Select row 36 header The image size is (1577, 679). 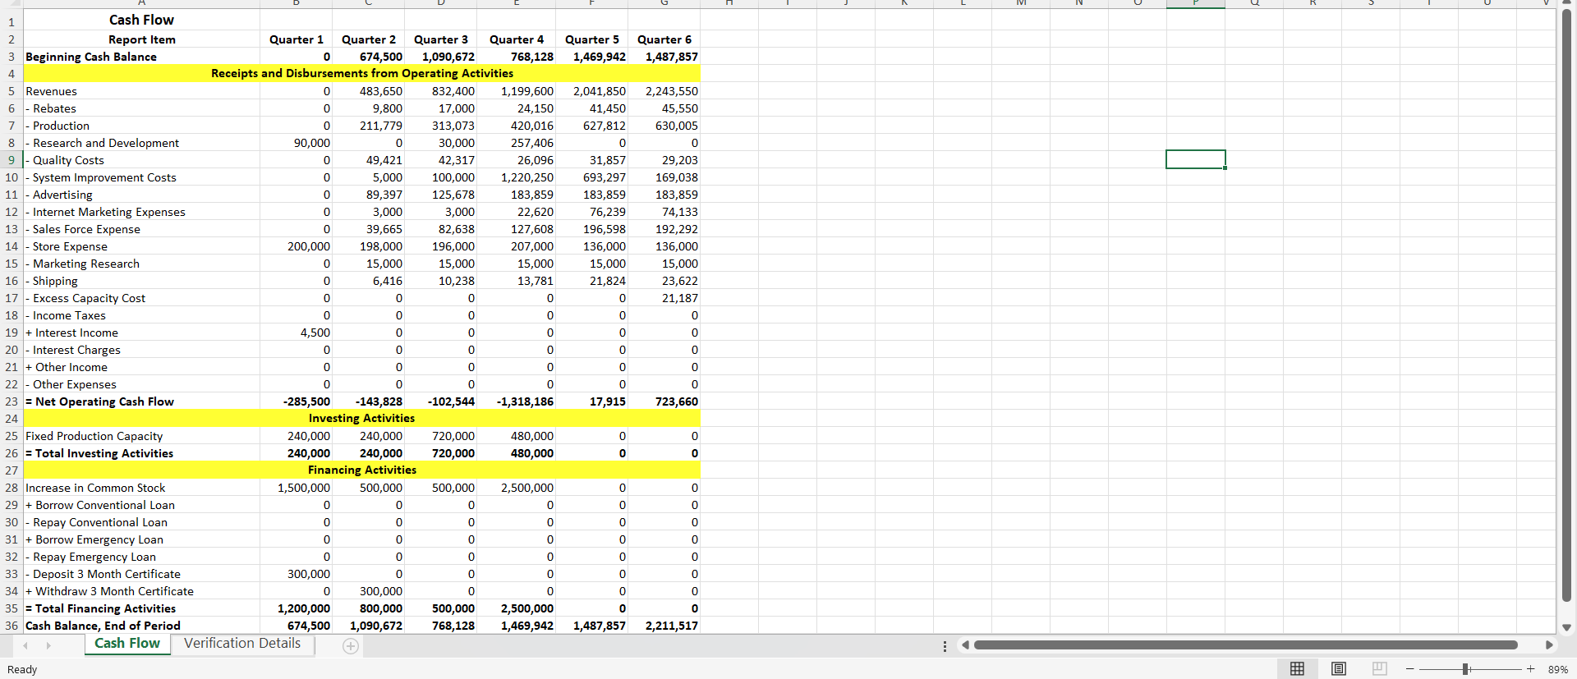tap(11, 626)
